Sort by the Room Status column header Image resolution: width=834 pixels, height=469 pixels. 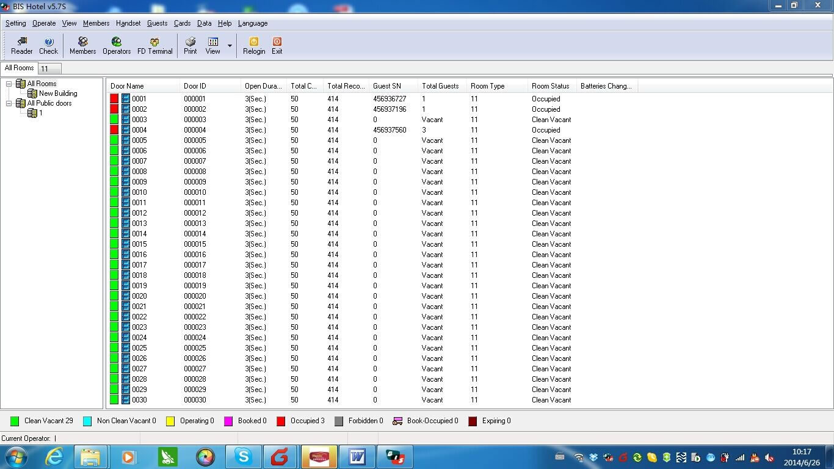(x=550, y=86)
